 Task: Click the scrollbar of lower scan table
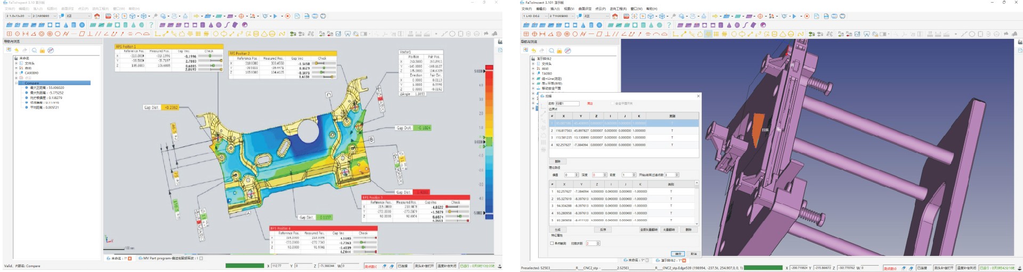696,202
